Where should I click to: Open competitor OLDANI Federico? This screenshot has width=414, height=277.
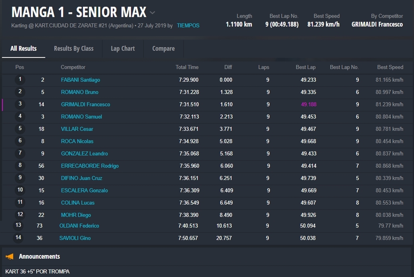79,226
